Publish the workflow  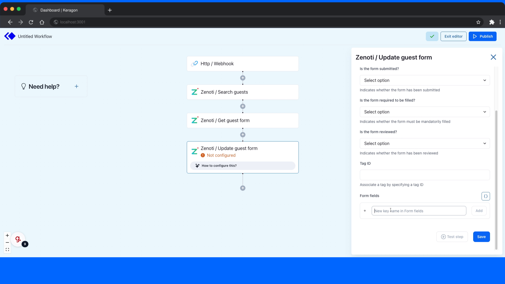(482, 36)
